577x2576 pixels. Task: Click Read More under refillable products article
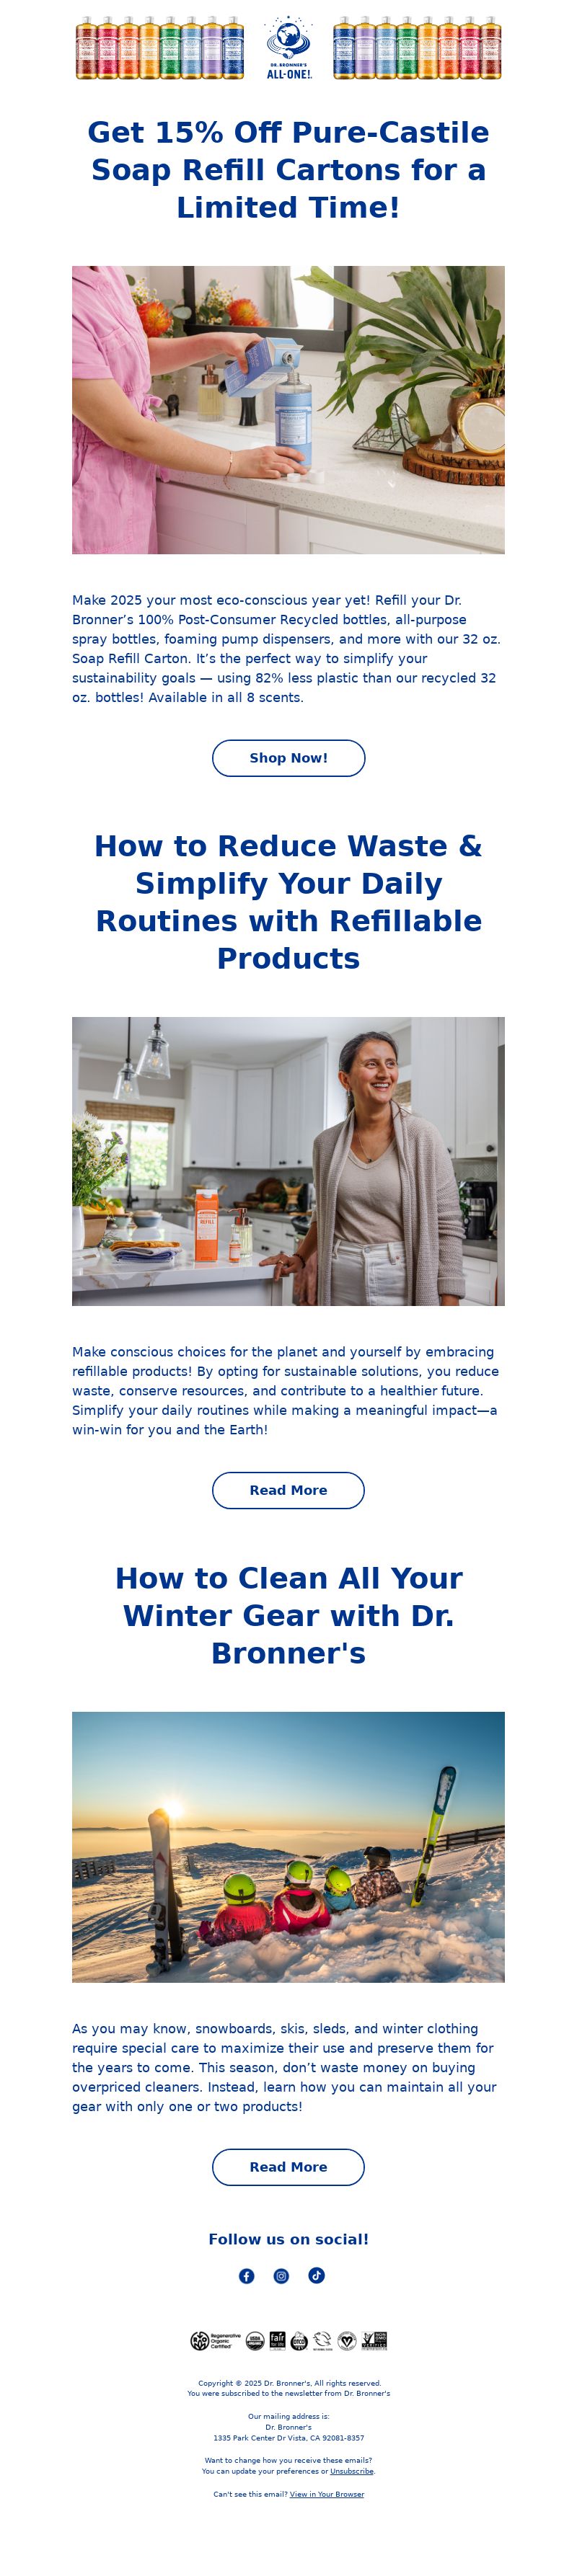pos(288,1490)
